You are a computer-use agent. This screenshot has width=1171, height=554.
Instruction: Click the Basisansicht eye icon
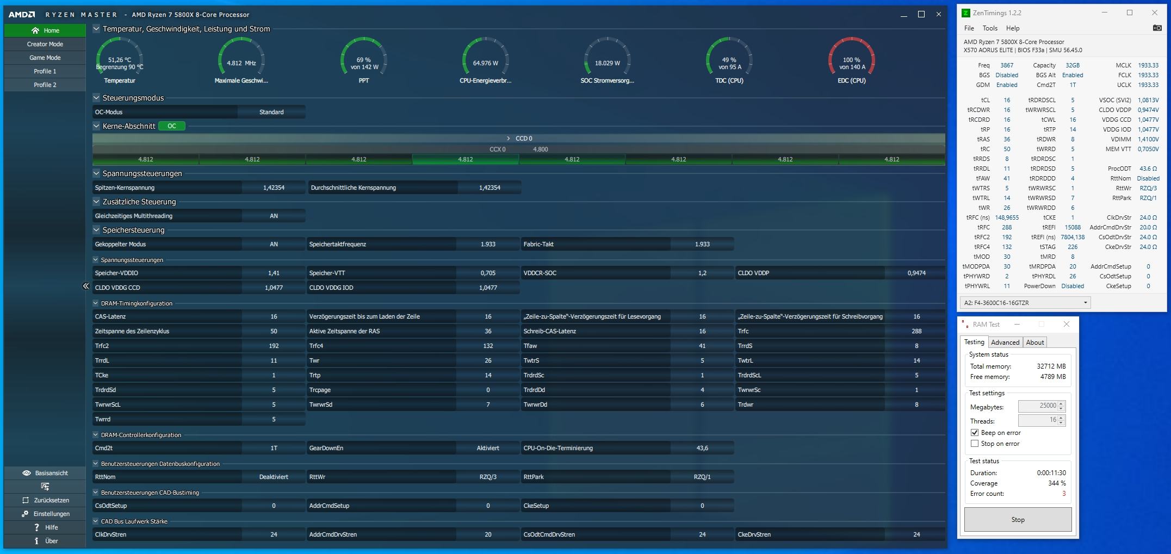(26, 473)
